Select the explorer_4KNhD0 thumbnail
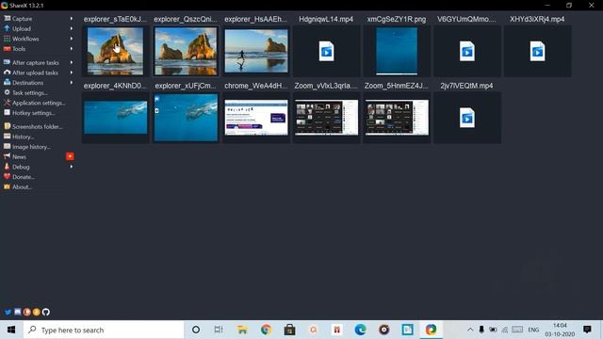Viewport: 603px width, 339px height. (x=115, y=118)
